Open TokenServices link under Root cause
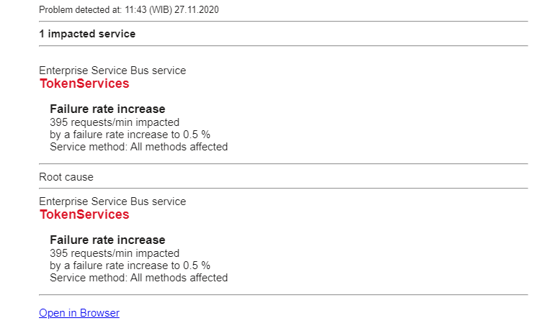Screen dimensions: 542x331 84,214
